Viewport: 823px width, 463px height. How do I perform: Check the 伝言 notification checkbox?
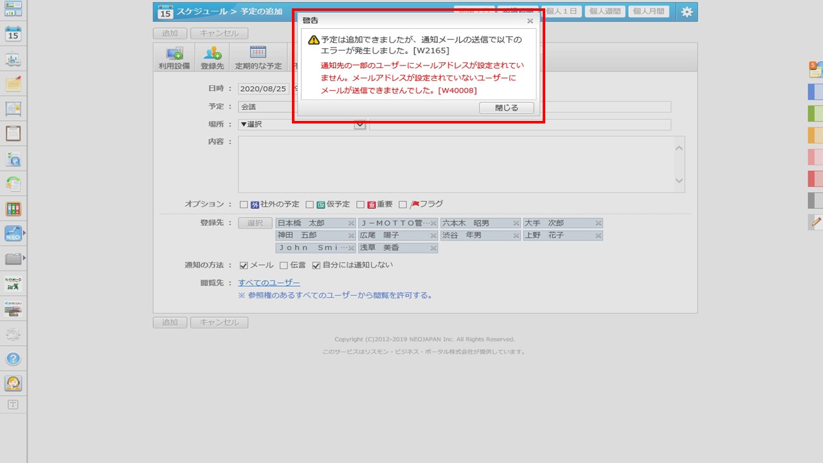pos(284,265)
